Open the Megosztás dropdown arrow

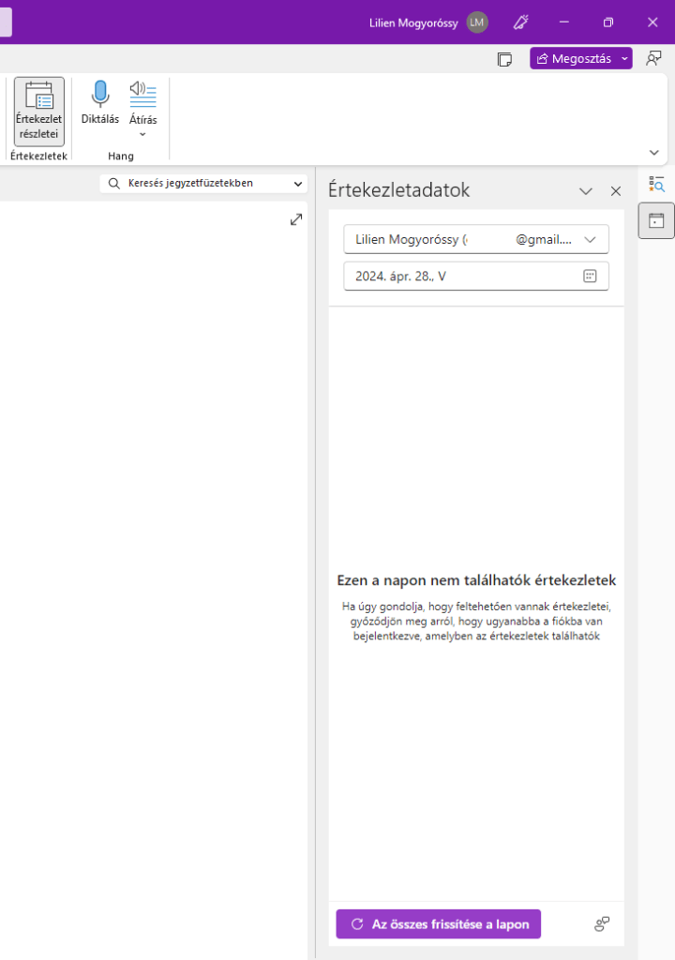tap(625, 59)
